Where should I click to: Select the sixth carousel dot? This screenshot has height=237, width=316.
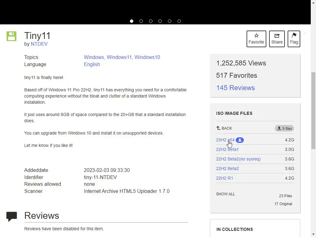[x=179, y=21]
